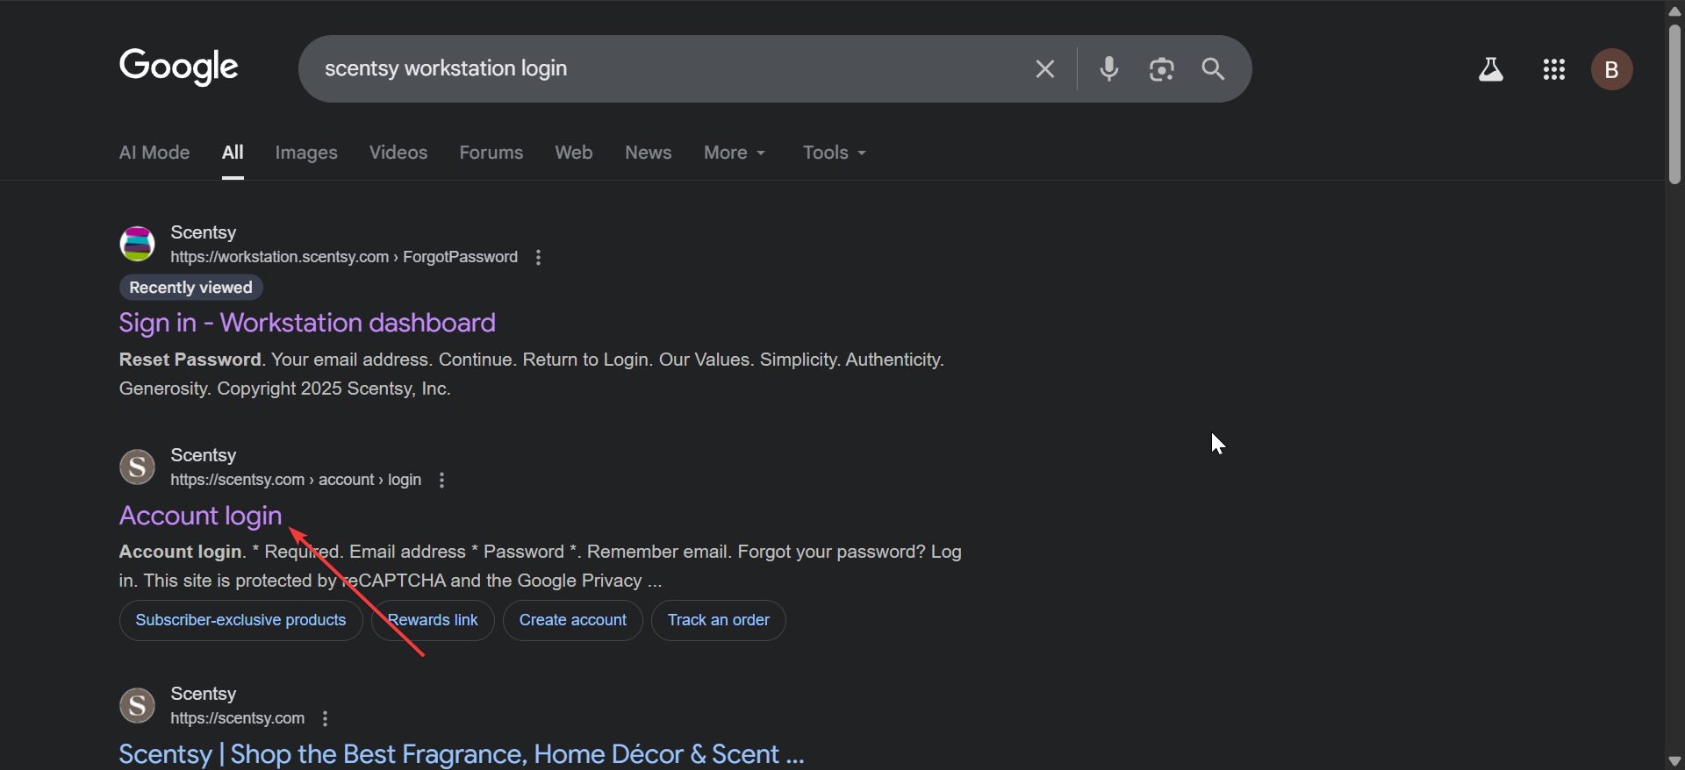Viewport: 1685px width, 770px height.
Task: Open options menu for workstation.scentsy.com result
Action: [538, 257]
